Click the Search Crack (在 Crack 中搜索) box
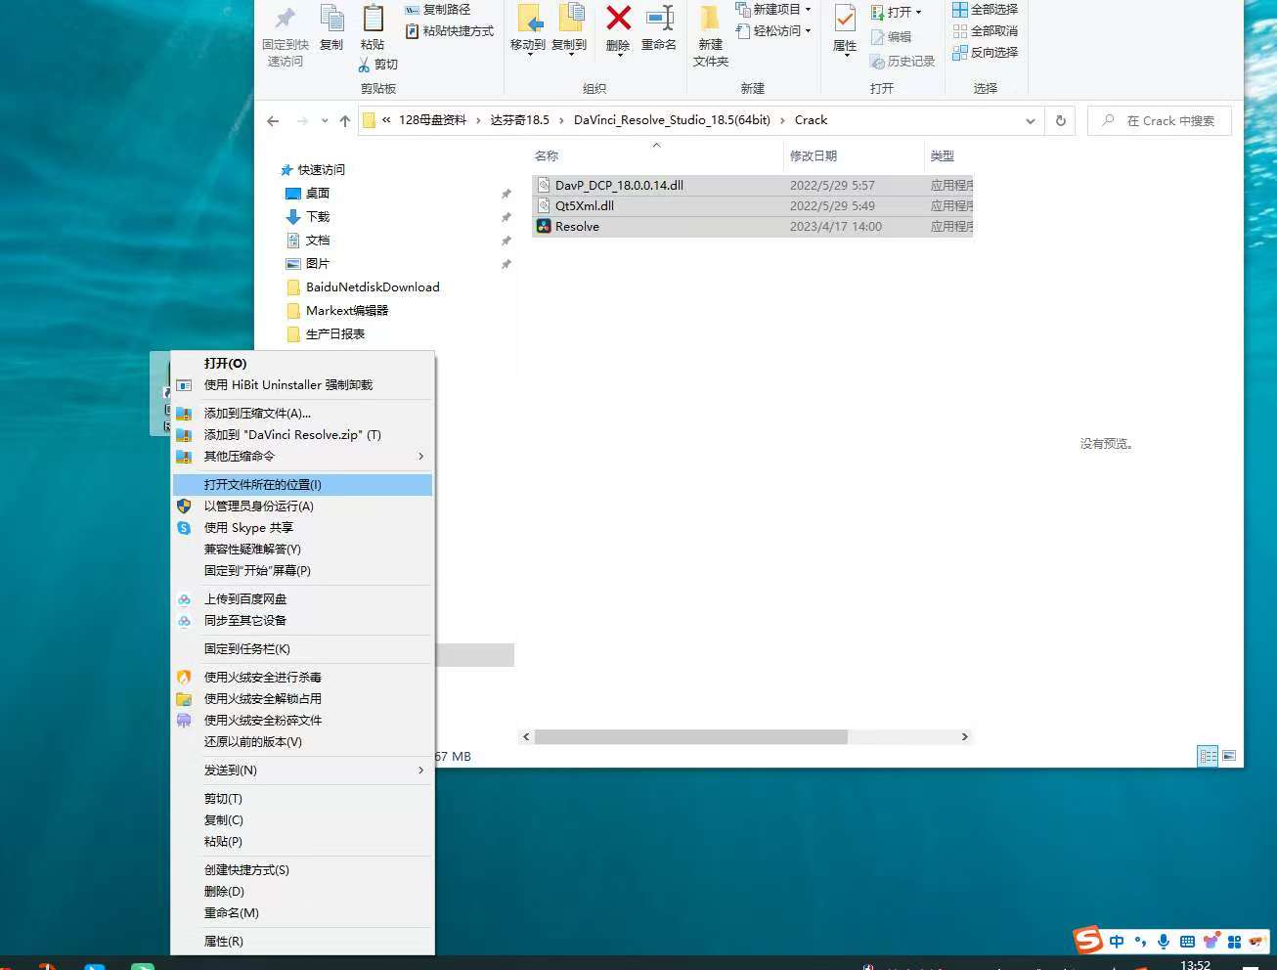This screenshot has height=970, width=1277. coord(1159,121)
